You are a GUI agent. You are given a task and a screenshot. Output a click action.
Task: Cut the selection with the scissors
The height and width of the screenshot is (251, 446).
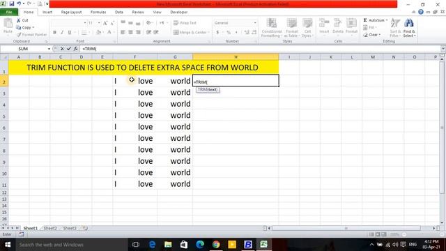coord(19,20)
